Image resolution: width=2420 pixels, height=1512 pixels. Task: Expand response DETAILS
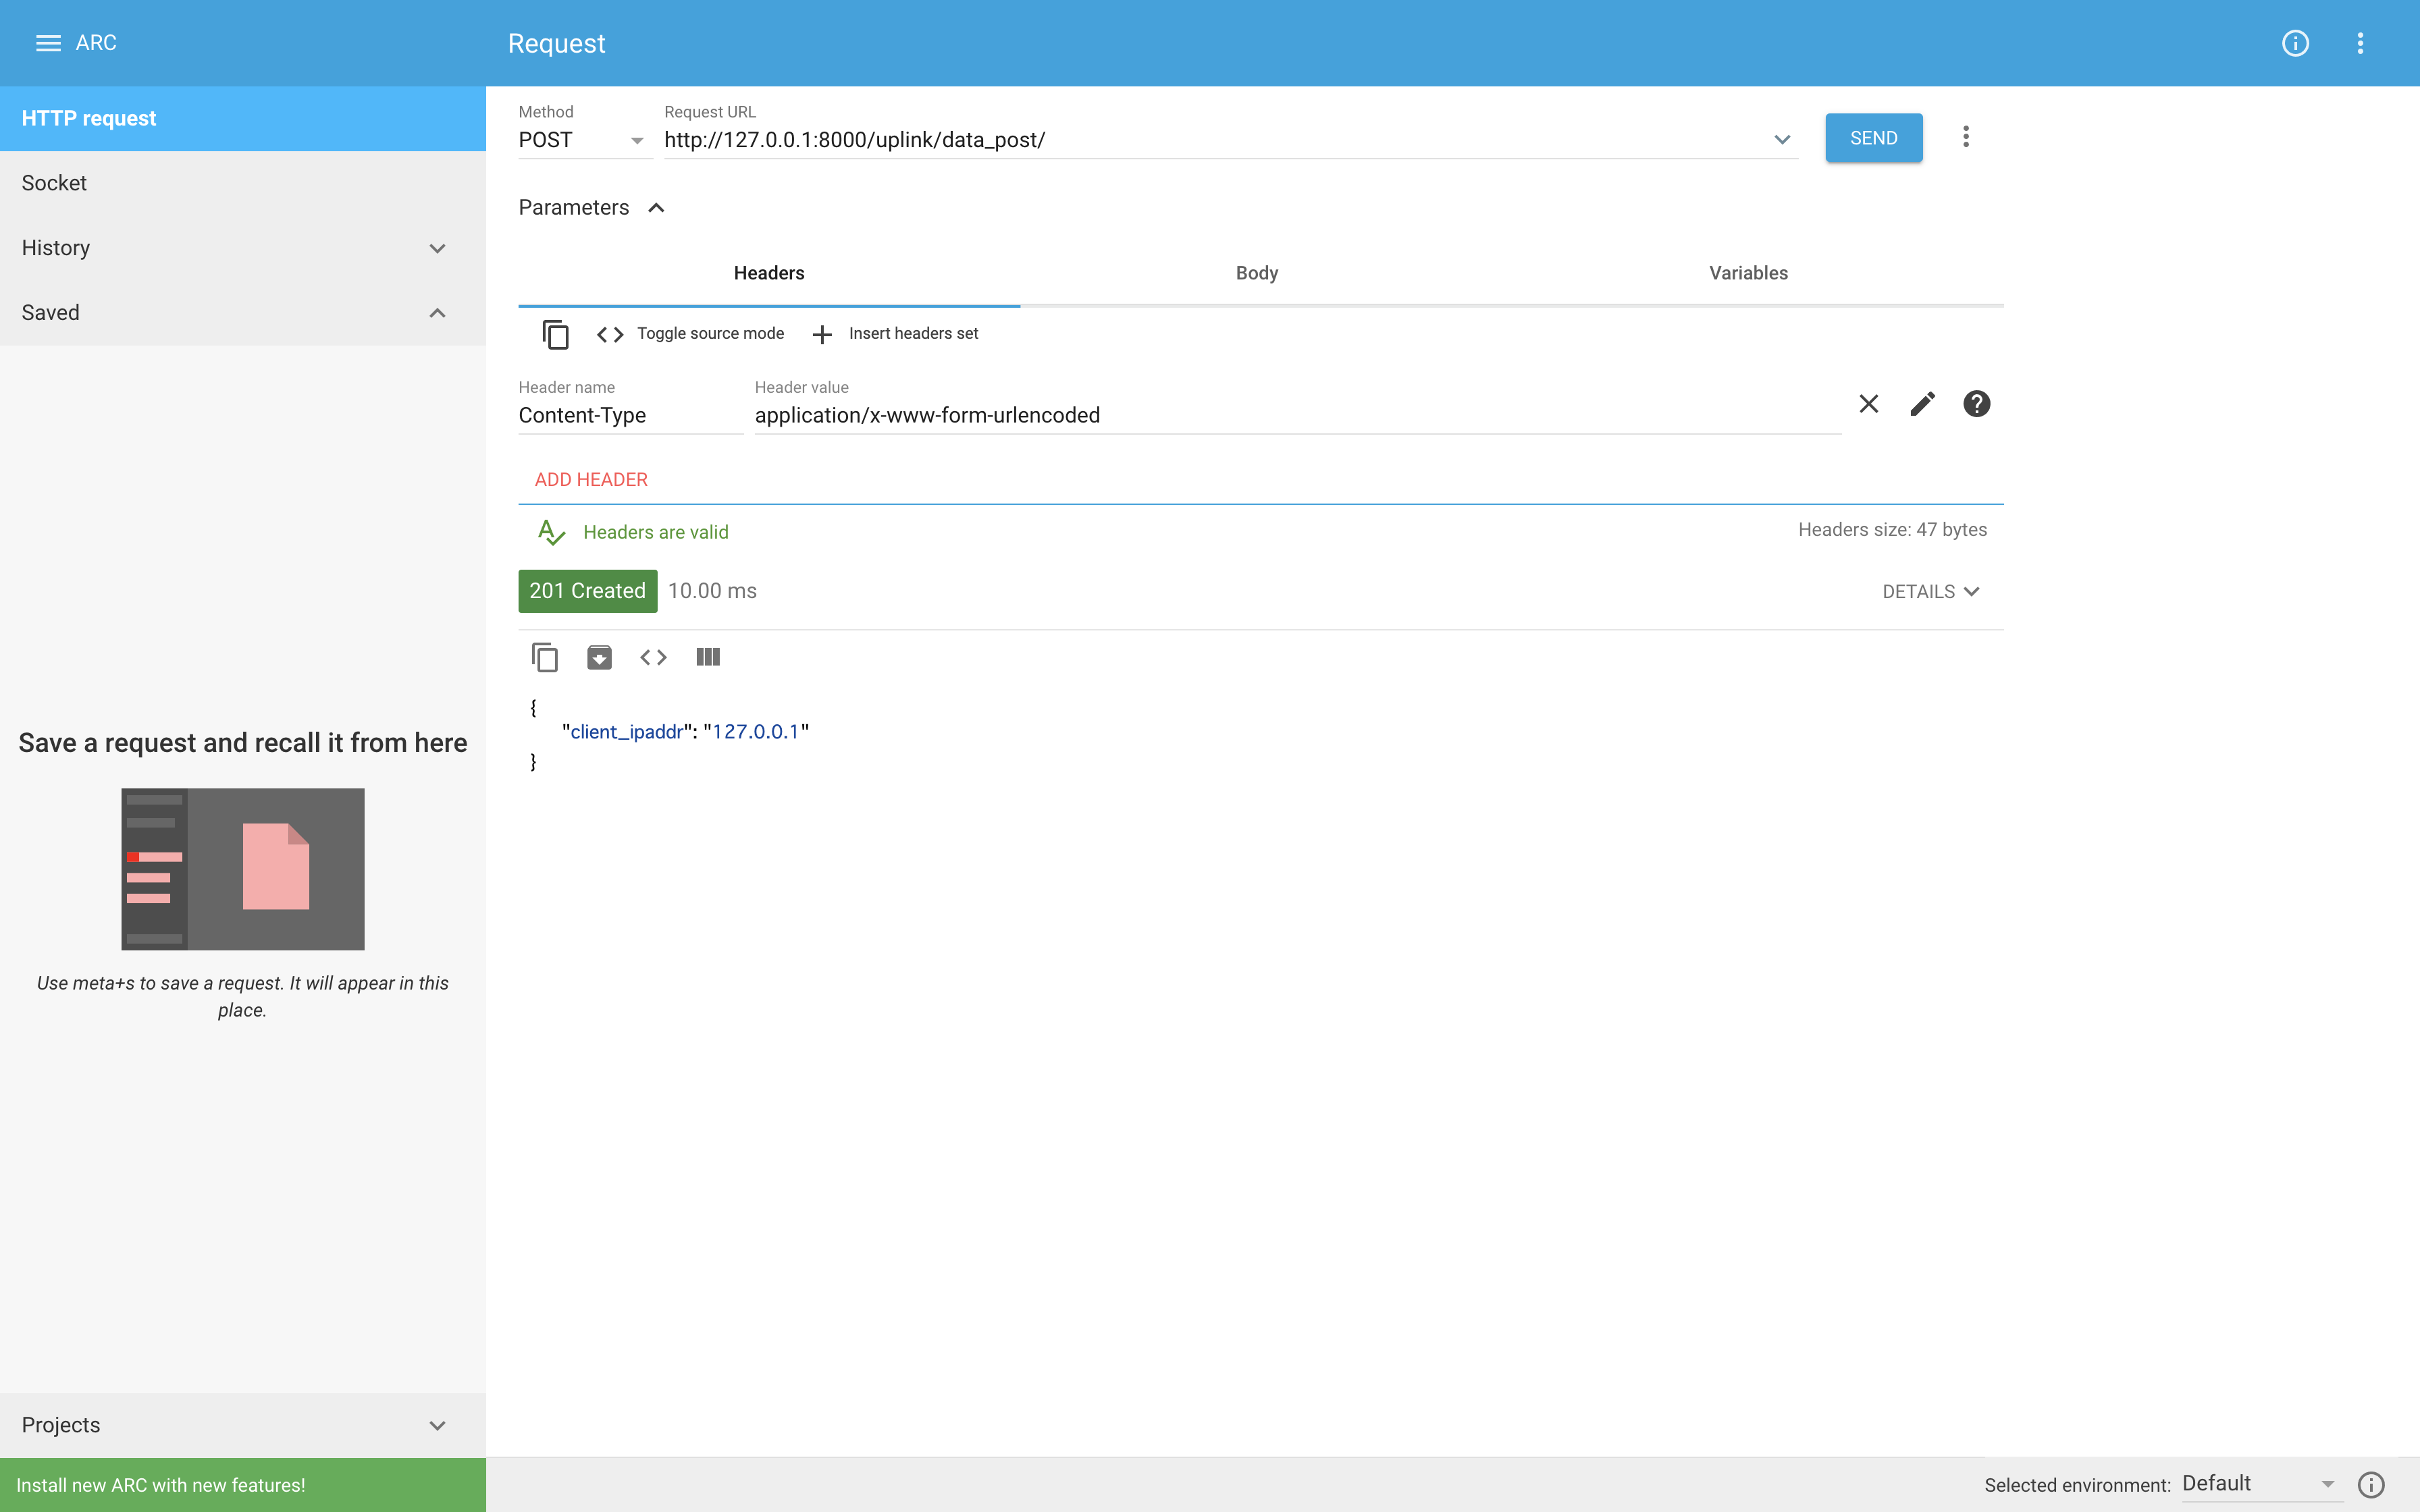(x=1930, y=592)
